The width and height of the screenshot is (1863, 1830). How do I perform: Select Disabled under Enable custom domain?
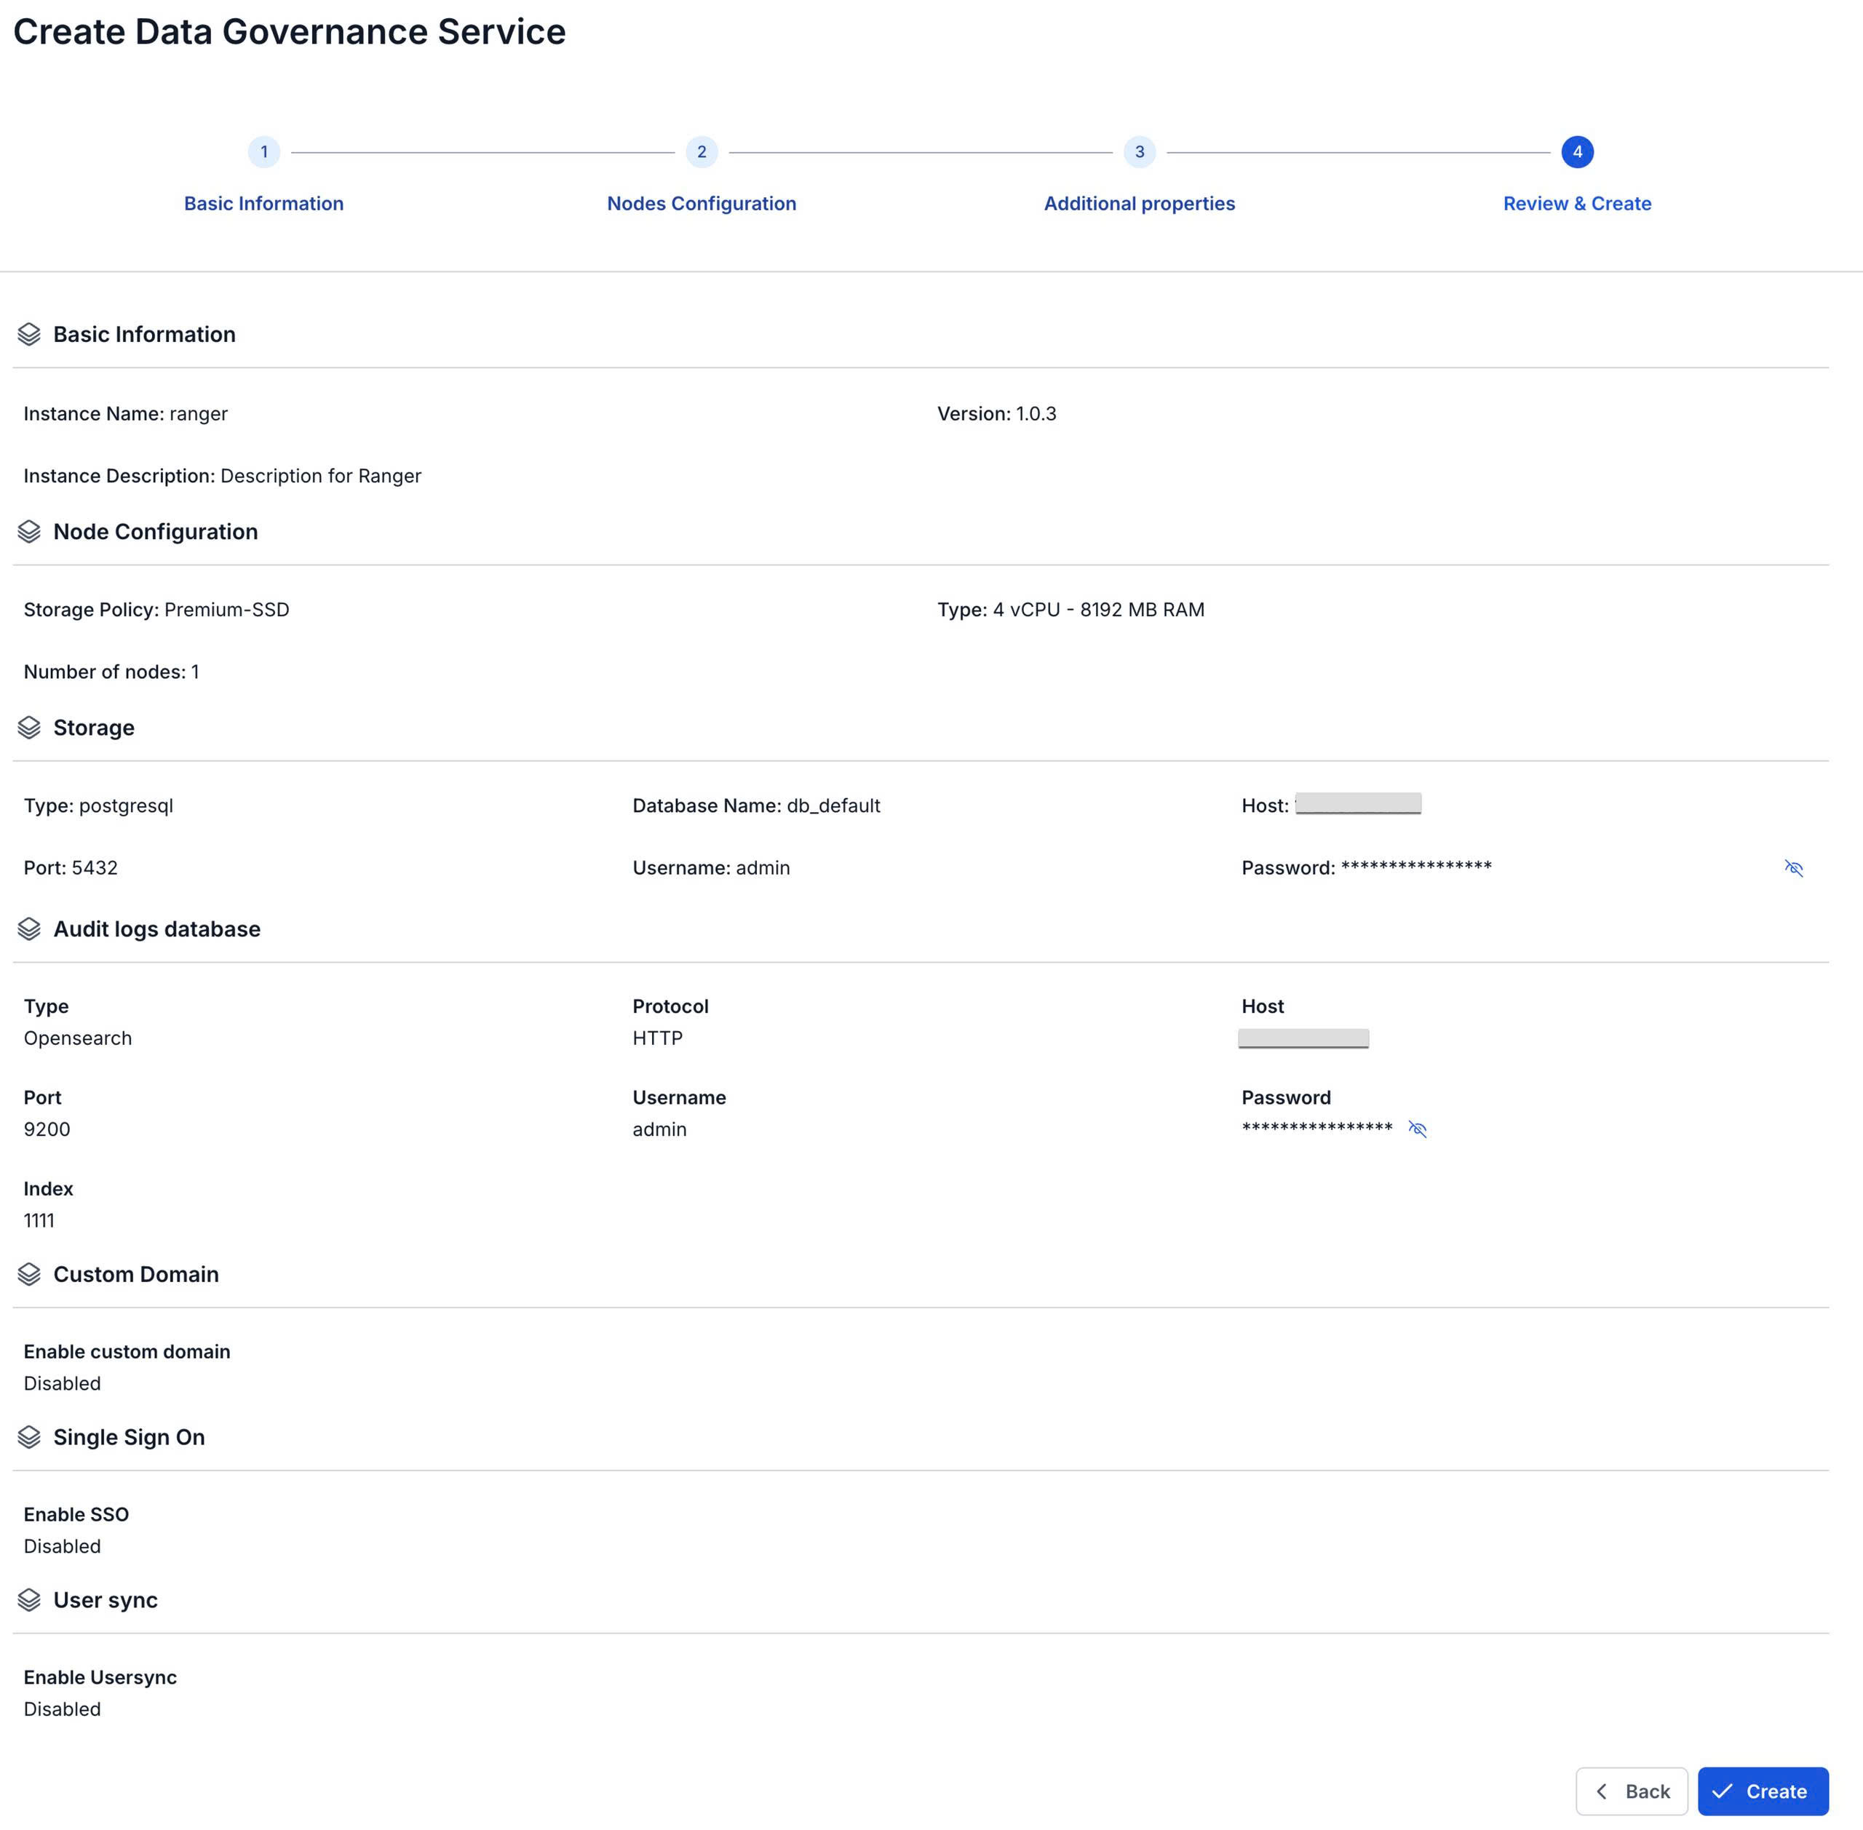coord(63,1383)
